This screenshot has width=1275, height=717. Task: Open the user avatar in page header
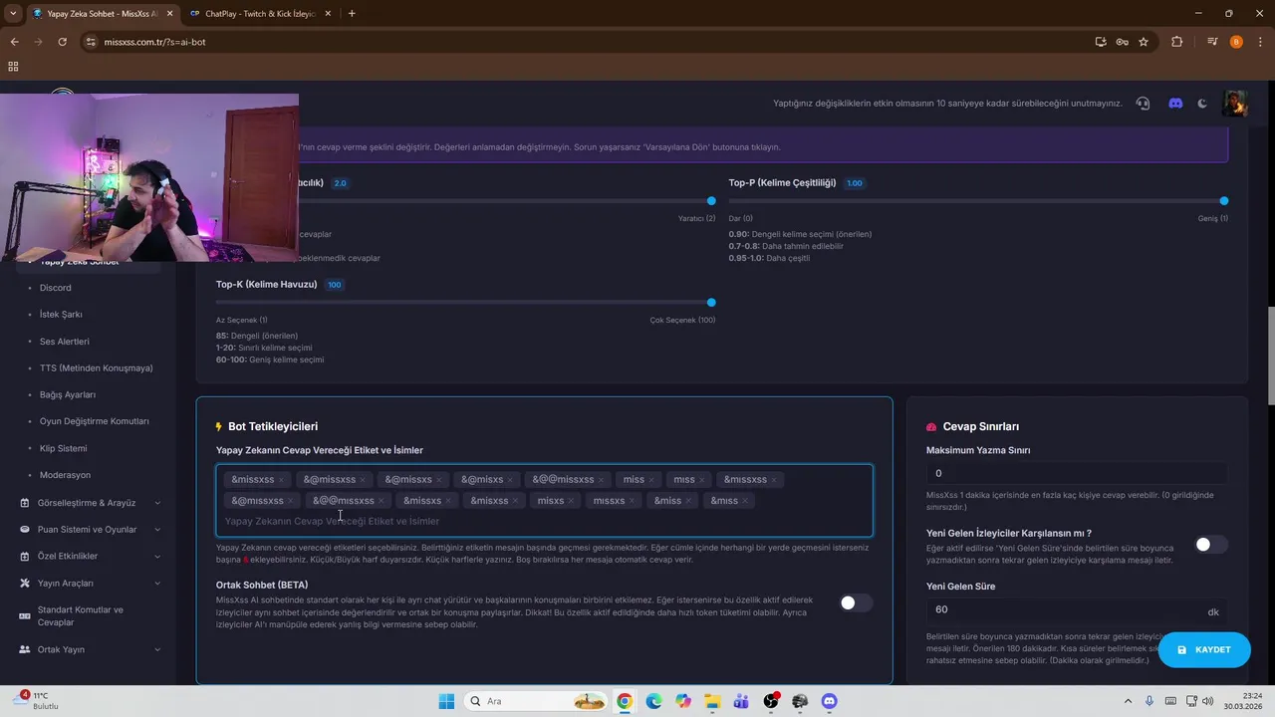pos(1235,103)
